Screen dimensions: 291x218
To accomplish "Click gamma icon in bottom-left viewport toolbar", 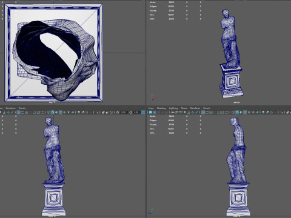I will [130, 112].
